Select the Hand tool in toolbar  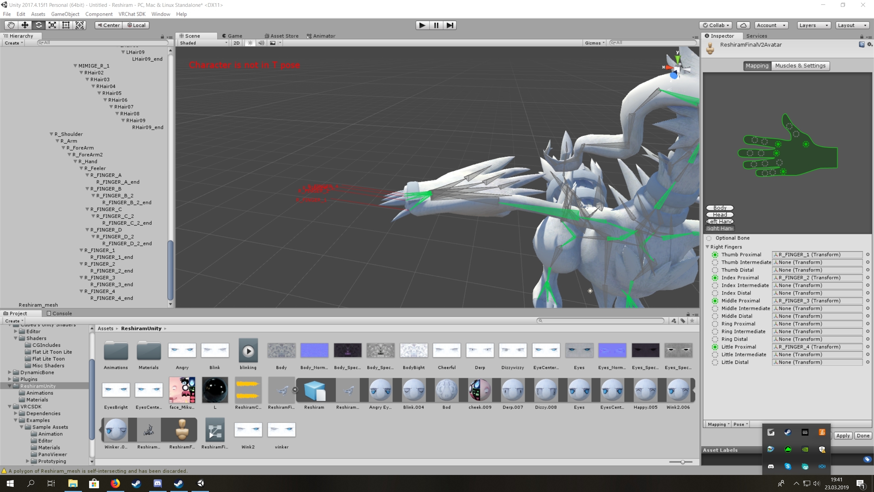[x=11, y=25]
